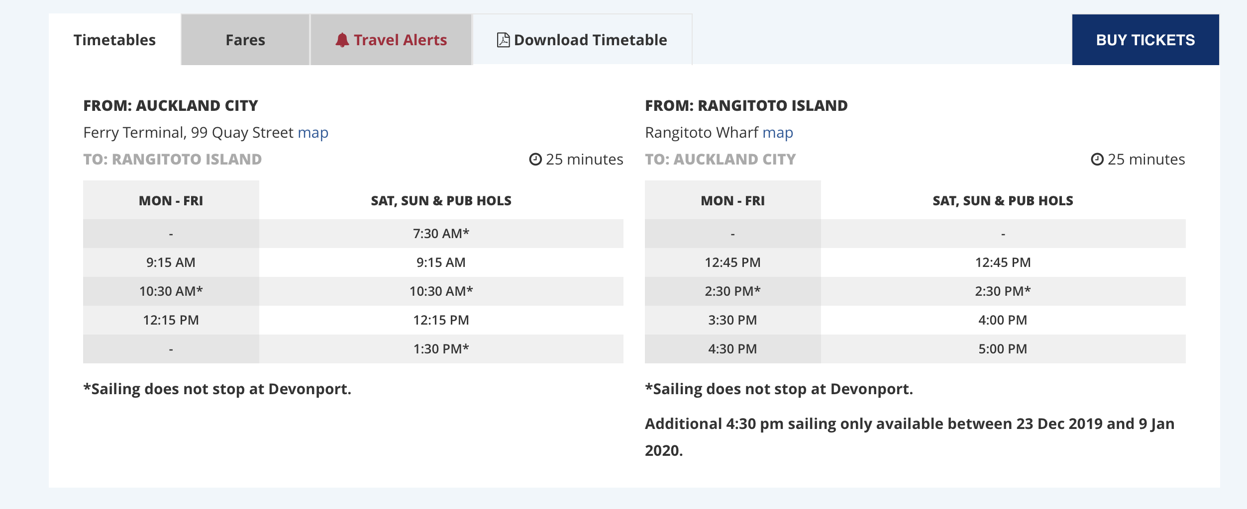
Task: Click the 4:00 PM weekend return sailing
Action: point(1003,320)
